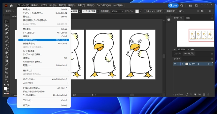Screen dimensions: 217x114
Task: Select the Shape Builder tool
Action: [6, 57]
